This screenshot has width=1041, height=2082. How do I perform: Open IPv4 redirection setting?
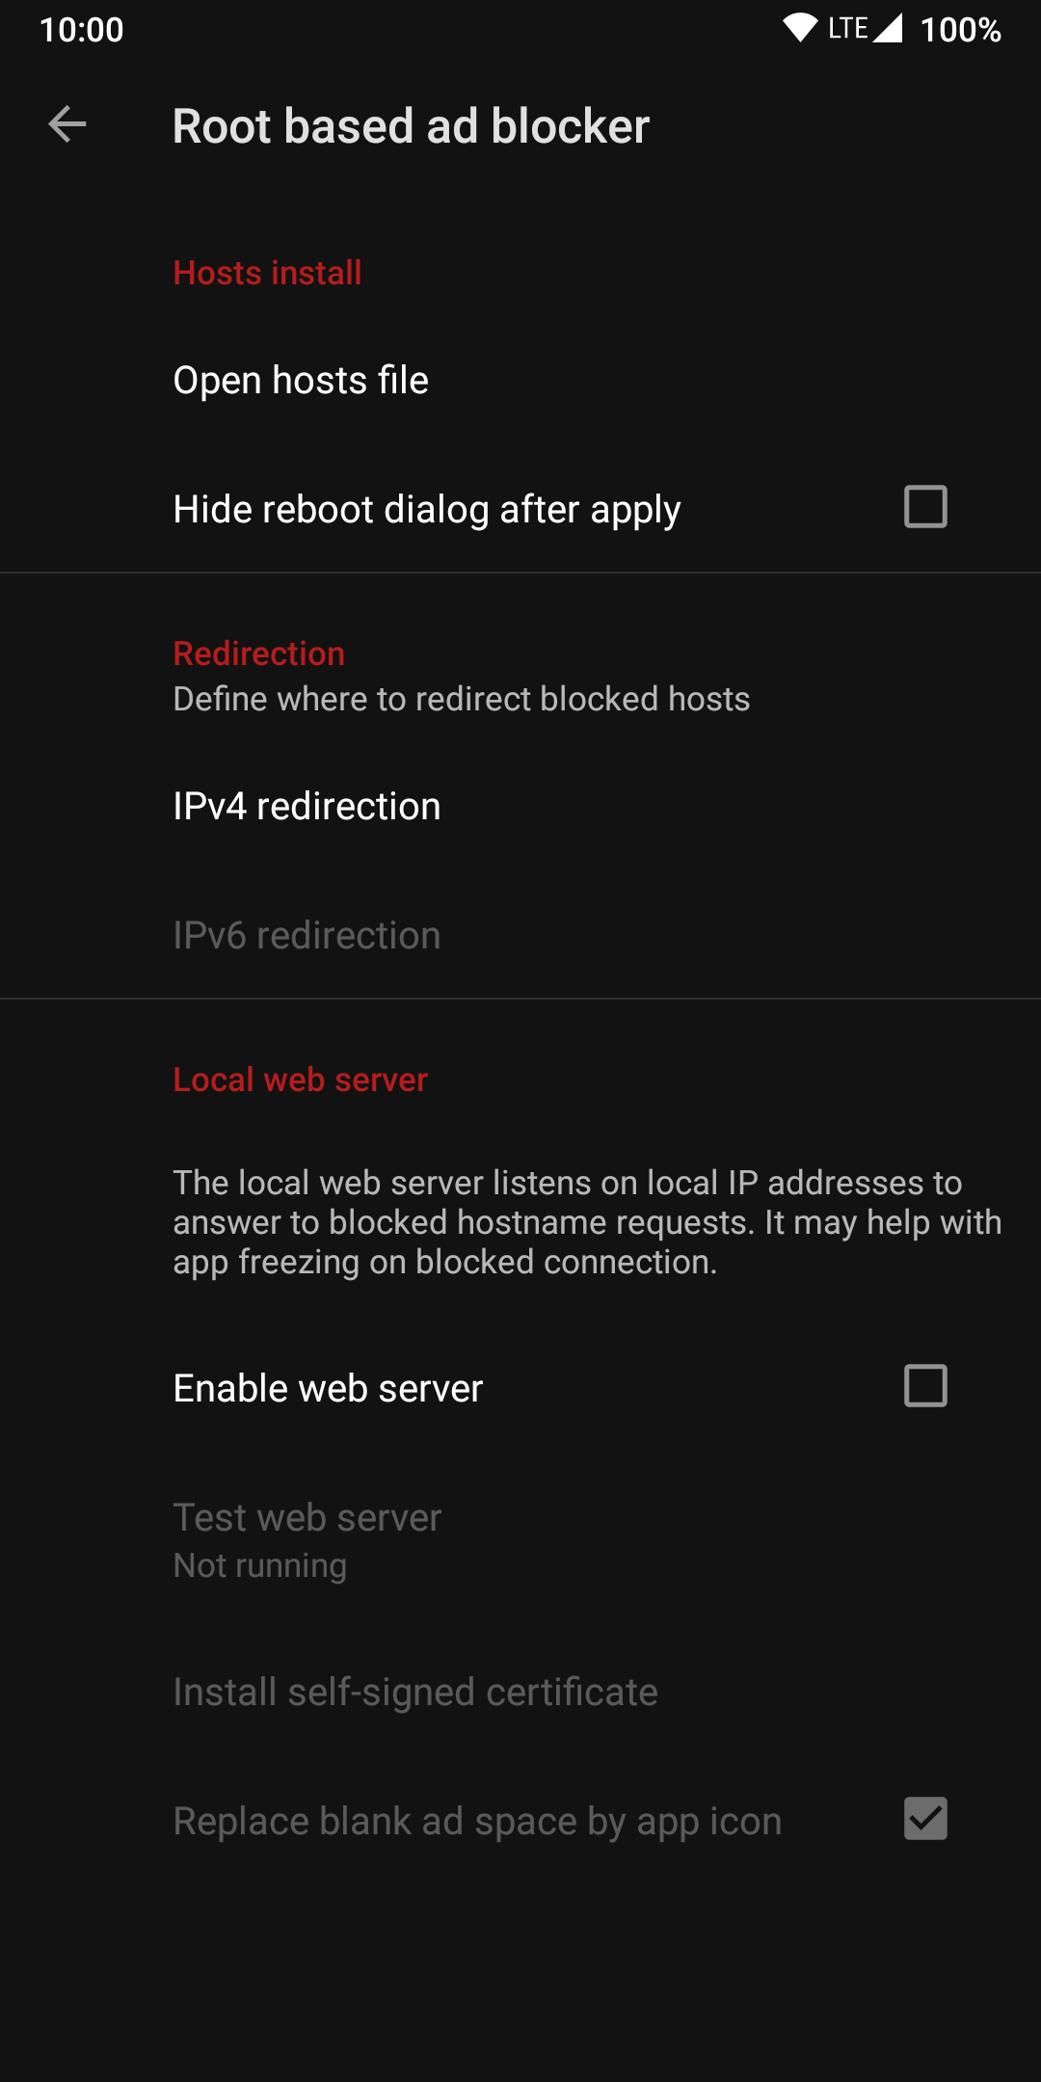tap(307, 806)
